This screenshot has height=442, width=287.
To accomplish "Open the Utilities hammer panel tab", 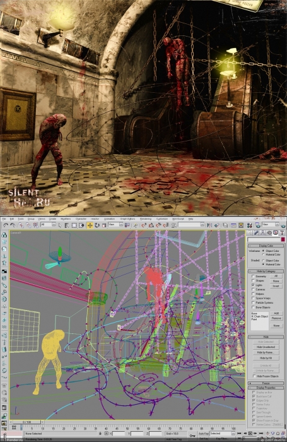I will [x=282, y=233].
